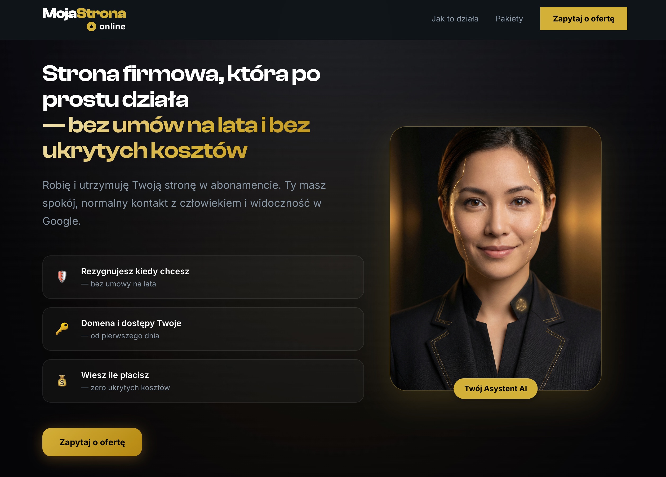Click the star badge beside online
Screen dimensions: 666x477
pos(91,27)
